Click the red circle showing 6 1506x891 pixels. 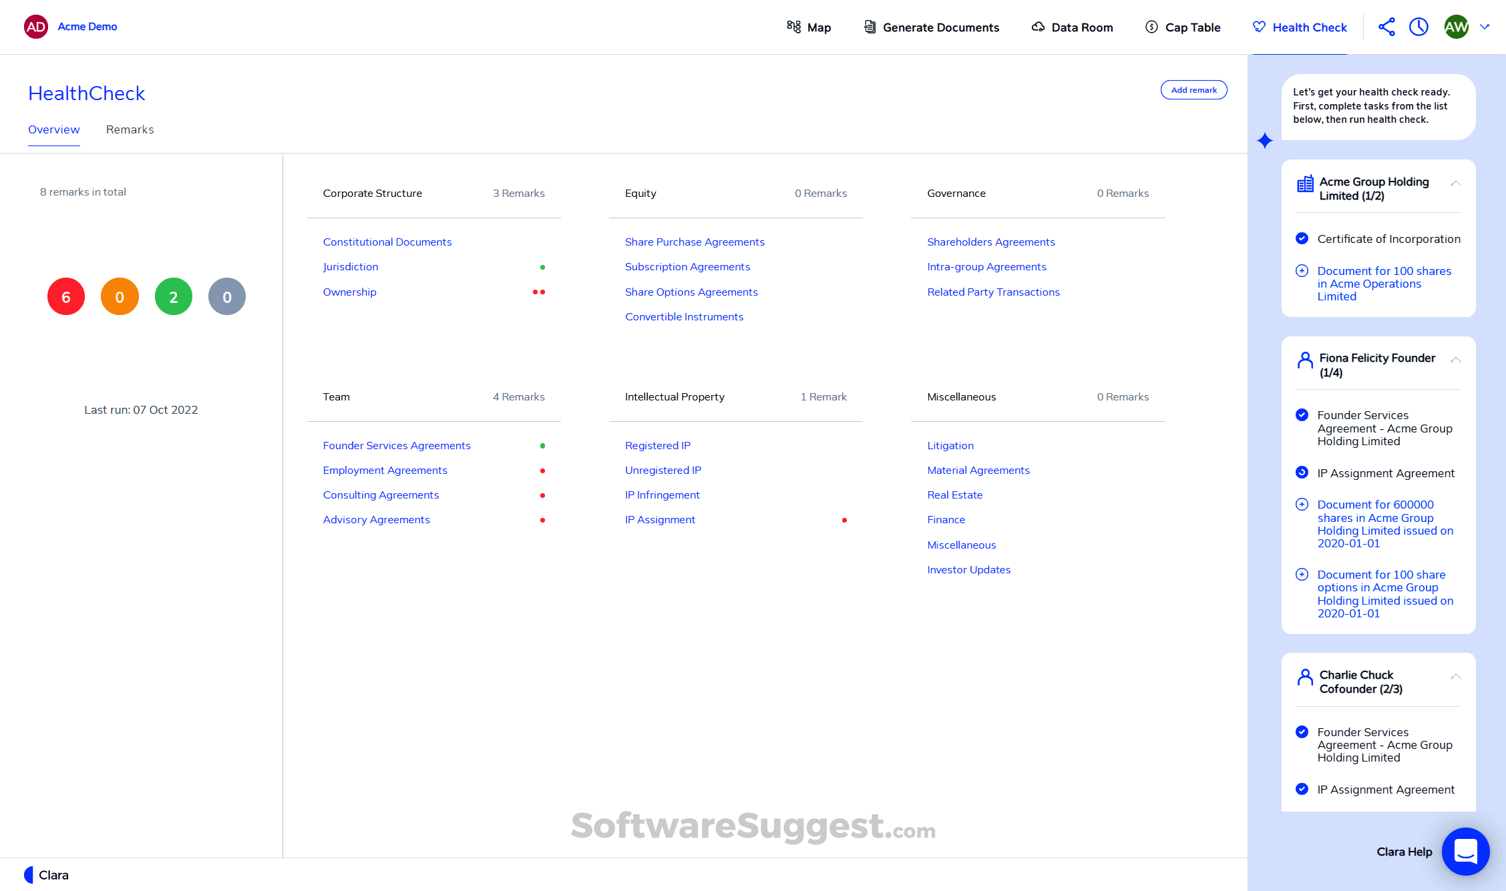point(66,296)
